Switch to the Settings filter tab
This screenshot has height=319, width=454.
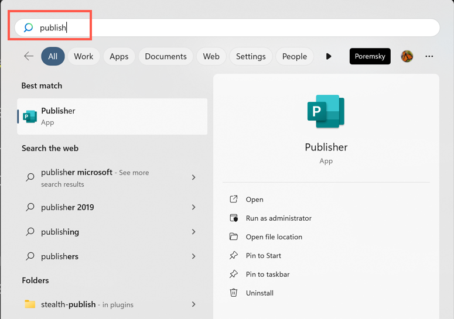[251, 56]
